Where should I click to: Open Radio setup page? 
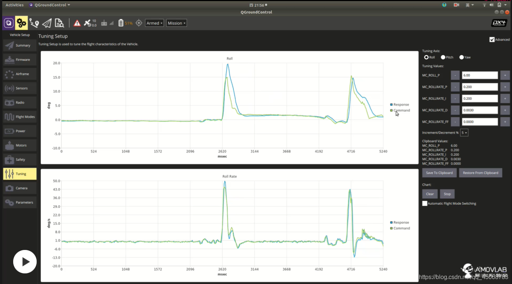pos(20,102)
